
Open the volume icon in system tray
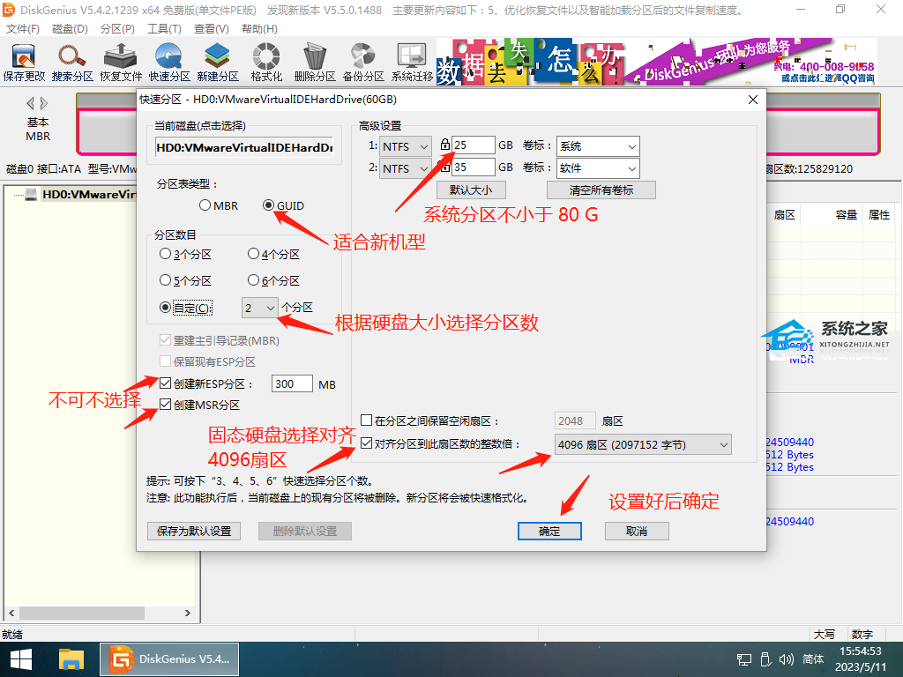[786, 659]
